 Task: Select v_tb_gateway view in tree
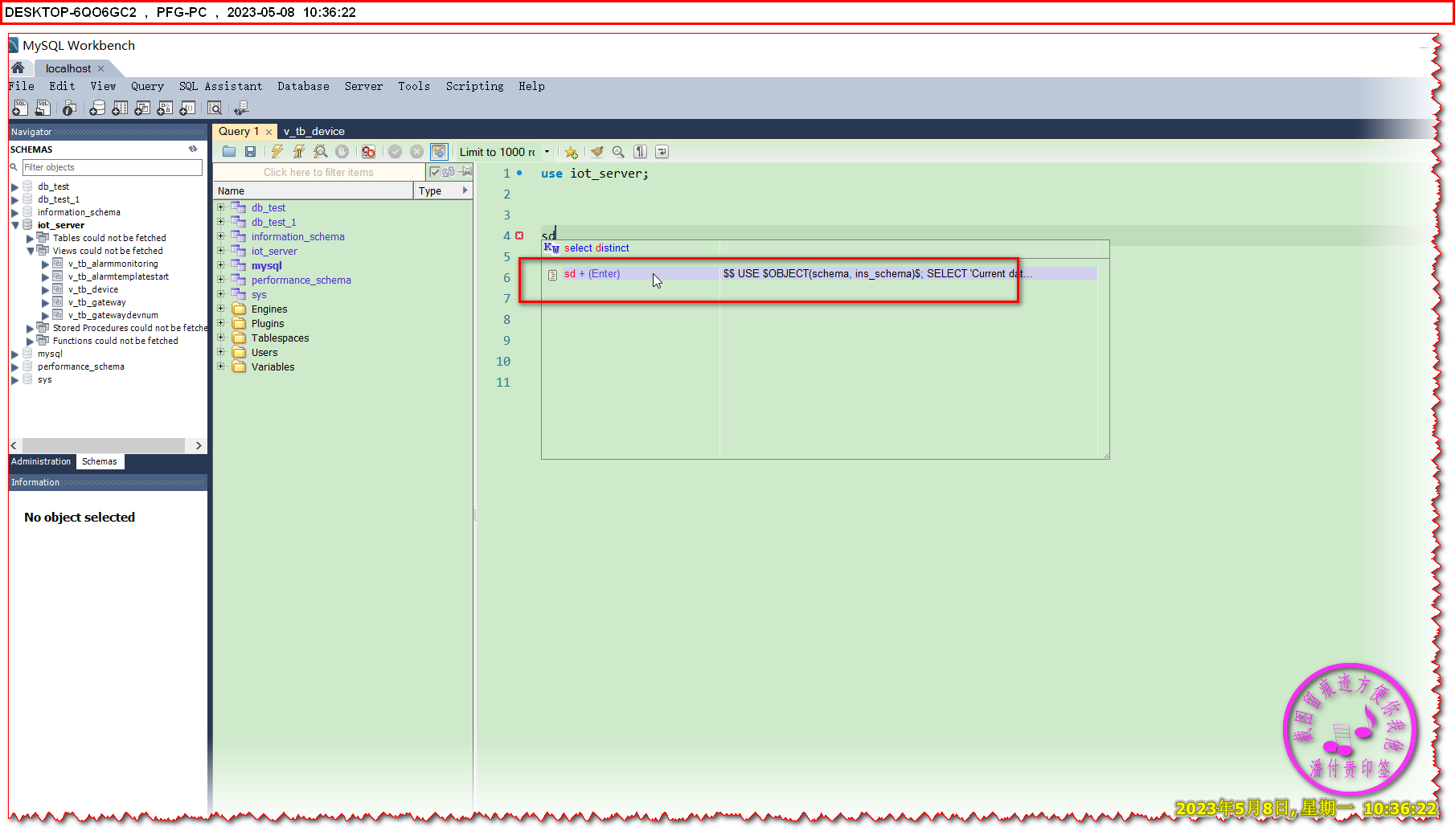(96, 302)
